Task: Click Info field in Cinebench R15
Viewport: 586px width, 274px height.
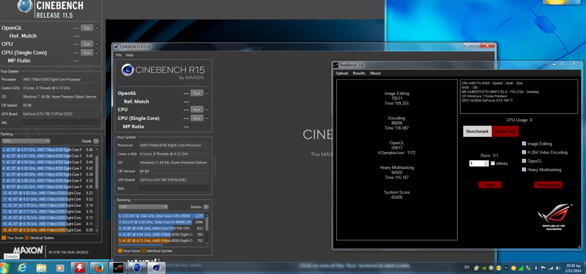Action: (174, 188)
